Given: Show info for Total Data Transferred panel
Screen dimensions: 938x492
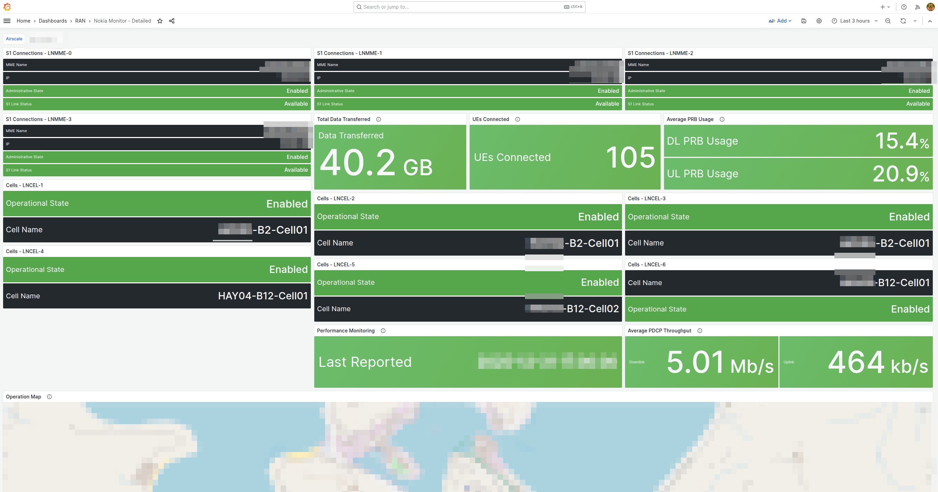Looking at the screenshot, I should 379,119.
